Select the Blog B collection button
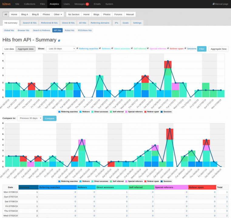 (x=35, y=15)
